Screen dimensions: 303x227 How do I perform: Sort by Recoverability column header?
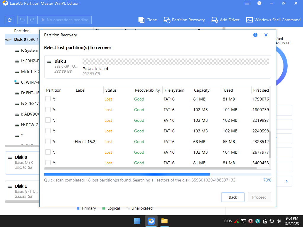[x=148, y=90]
